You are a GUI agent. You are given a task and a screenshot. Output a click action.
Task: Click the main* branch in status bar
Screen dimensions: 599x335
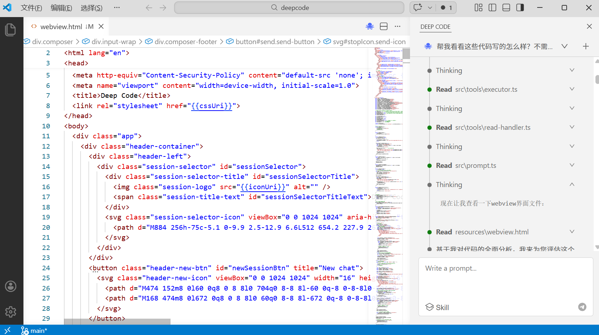pyautogui.click(x=34, y=331)
